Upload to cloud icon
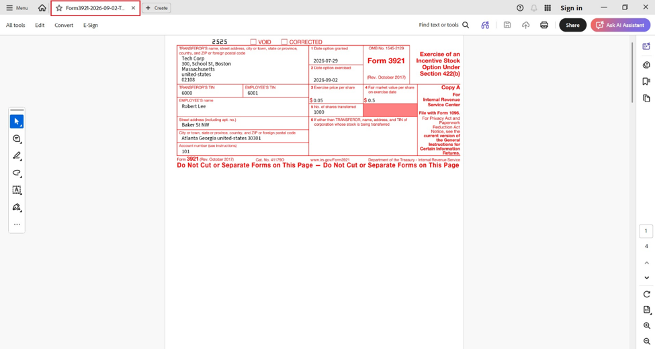The image size is (655, 349). click(x=525, y=25)
